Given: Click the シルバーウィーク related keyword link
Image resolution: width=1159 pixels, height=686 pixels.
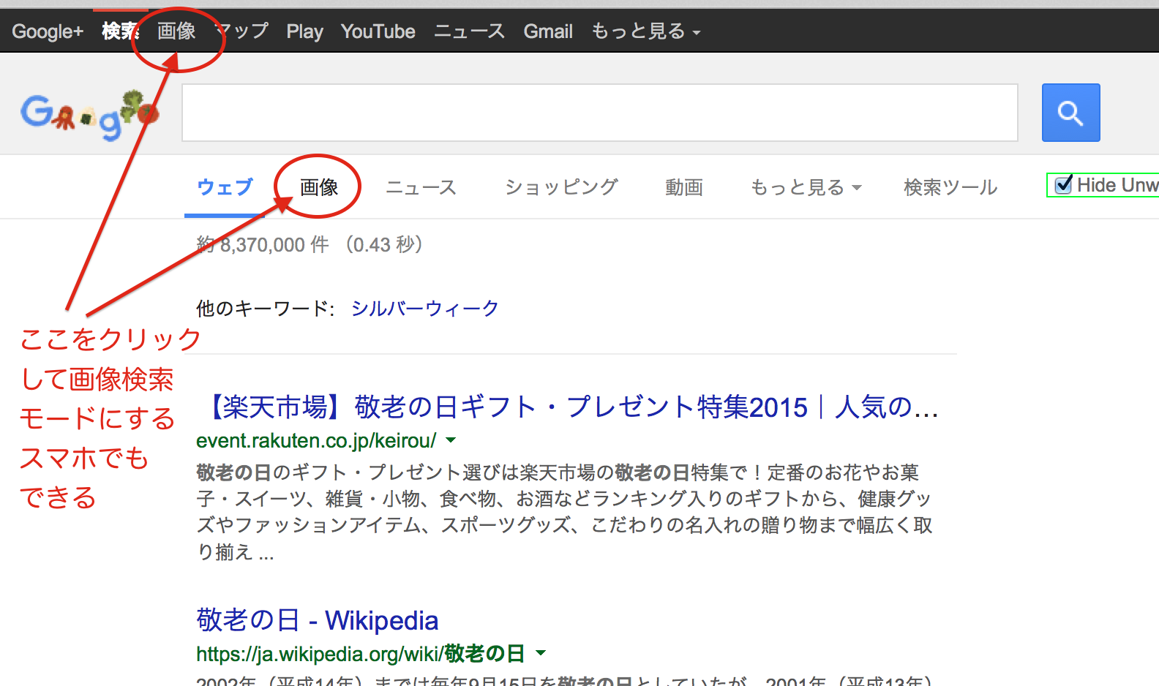Looking at the screenshot, I should click(x=425, y=308).
